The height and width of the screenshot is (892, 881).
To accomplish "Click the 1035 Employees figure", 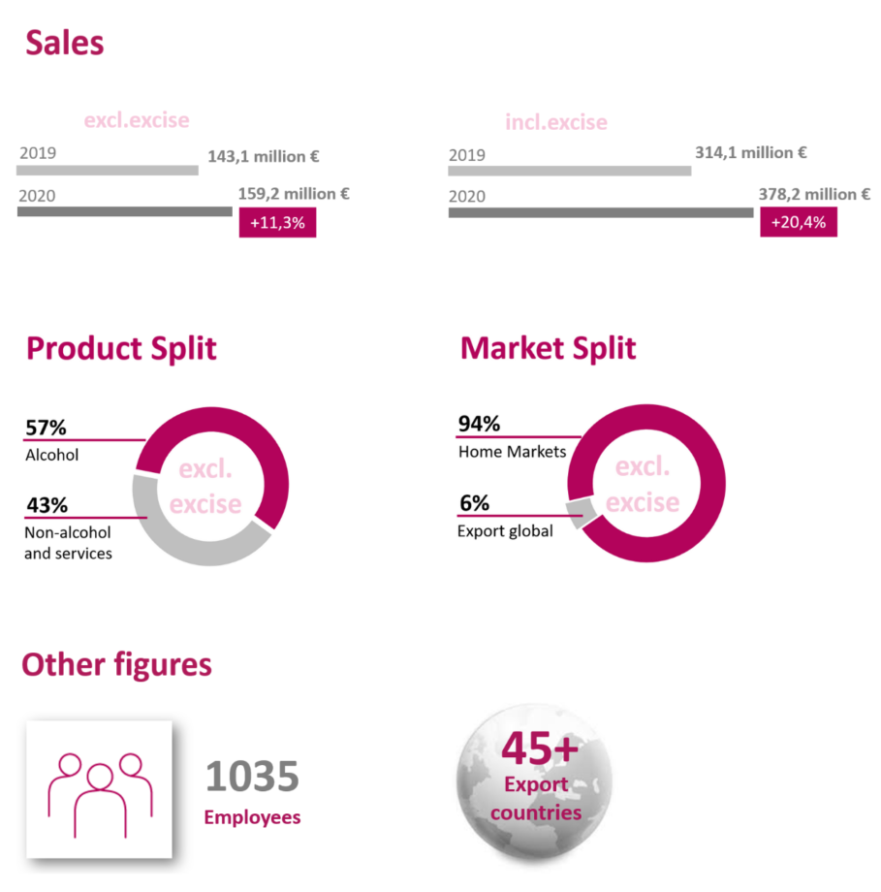I will (252, 792).
